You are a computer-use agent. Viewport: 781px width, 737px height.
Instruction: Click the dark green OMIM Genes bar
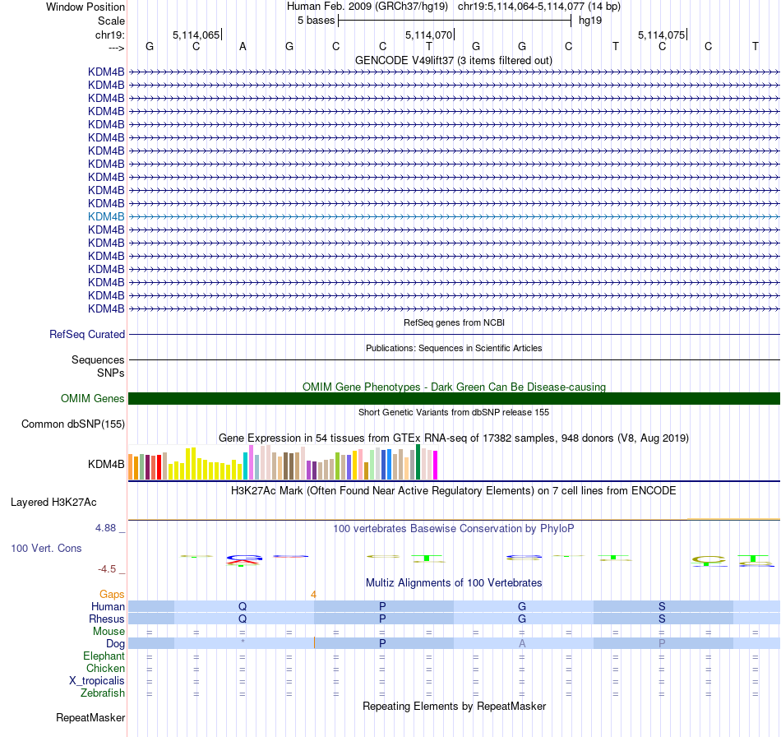(x=454, y=399)
